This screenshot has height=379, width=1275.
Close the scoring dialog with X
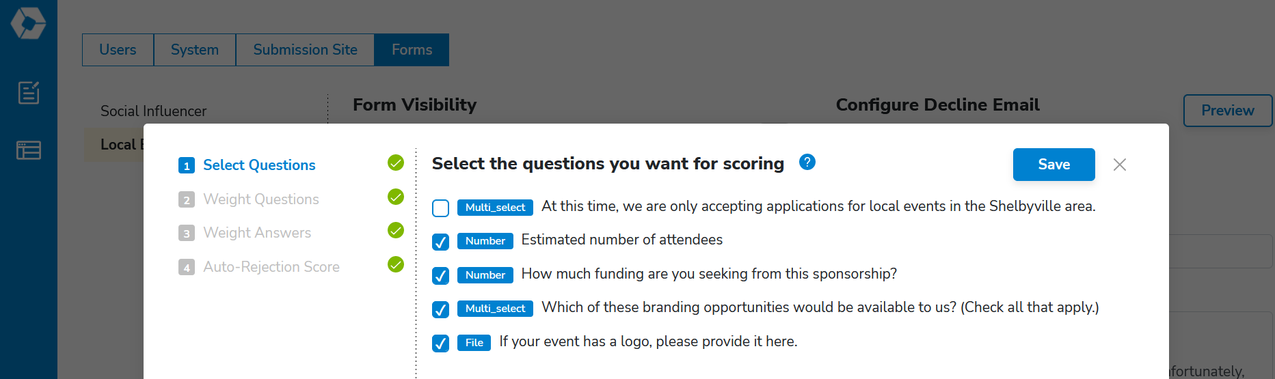(1119, 165)
